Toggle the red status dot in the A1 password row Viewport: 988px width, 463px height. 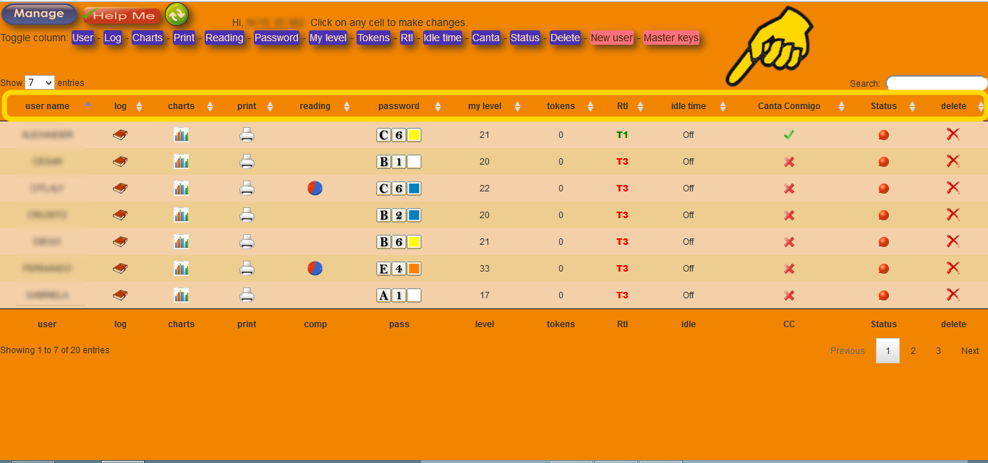tap(883, 295)
